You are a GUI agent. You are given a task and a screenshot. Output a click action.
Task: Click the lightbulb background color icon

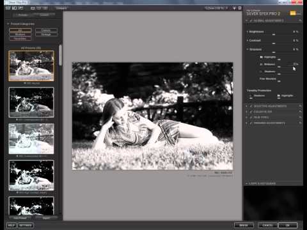tap(234, 8)
